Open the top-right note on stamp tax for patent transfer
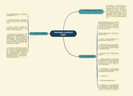 116,12
